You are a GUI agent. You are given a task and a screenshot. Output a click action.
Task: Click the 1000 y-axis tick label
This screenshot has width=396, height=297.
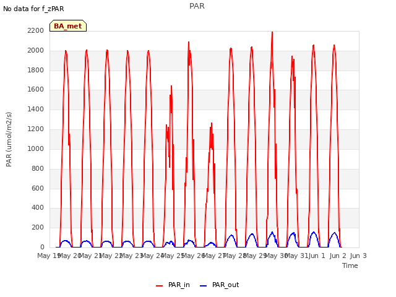tap(36, 148)
